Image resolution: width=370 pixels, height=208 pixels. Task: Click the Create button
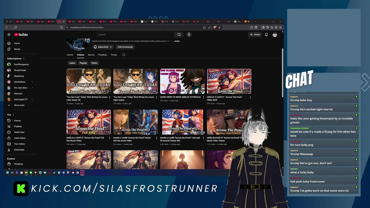pos(255,35)
